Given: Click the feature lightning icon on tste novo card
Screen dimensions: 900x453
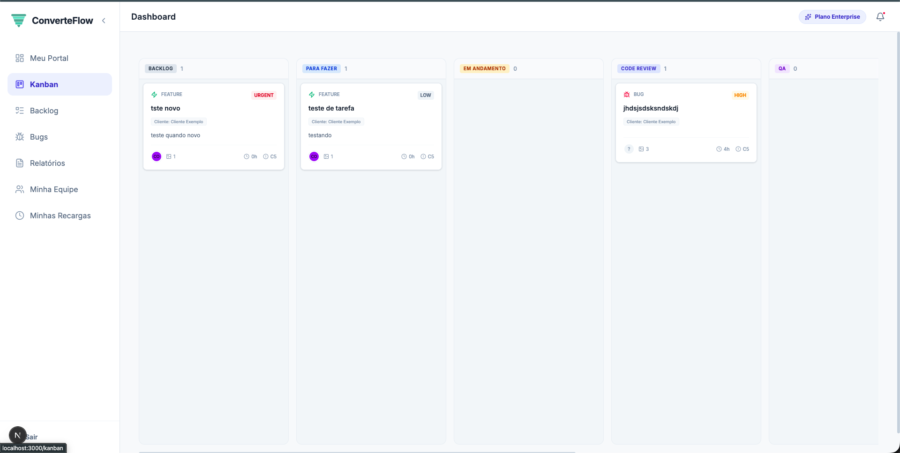Looking at the screenshot, I should [x=154, y=94].
